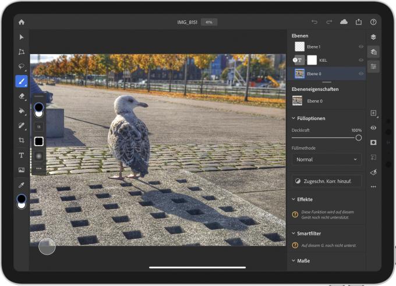Select the Eyedropper tool
The image size is (396, 286).
point(22,185)
